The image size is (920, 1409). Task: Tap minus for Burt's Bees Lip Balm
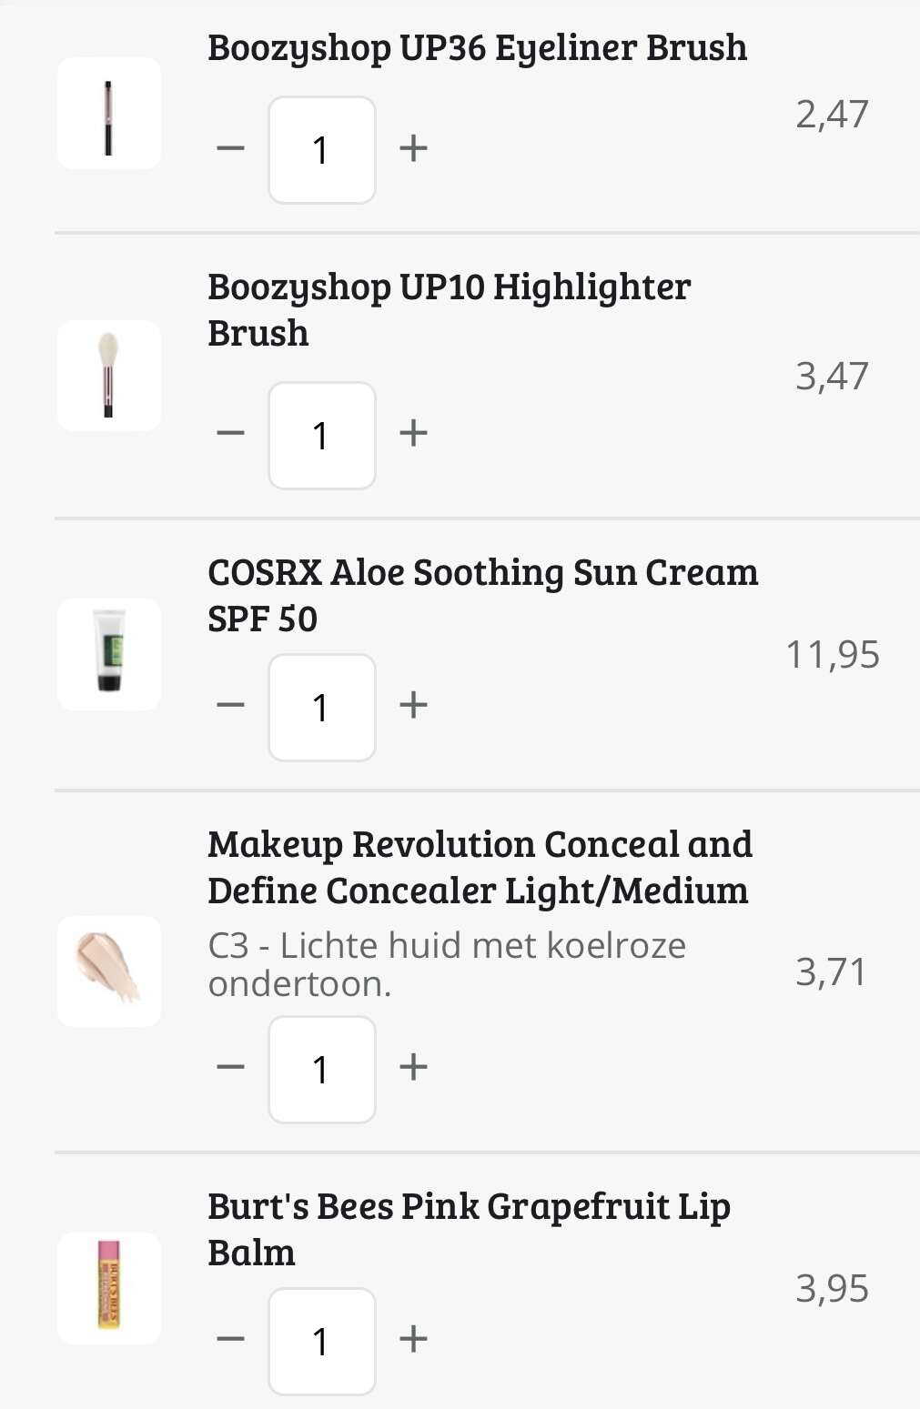(x=231, y=1339)
